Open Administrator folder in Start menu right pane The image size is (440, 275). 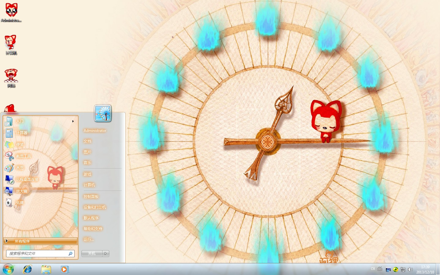pyautogui.click(x=95, y=131)
